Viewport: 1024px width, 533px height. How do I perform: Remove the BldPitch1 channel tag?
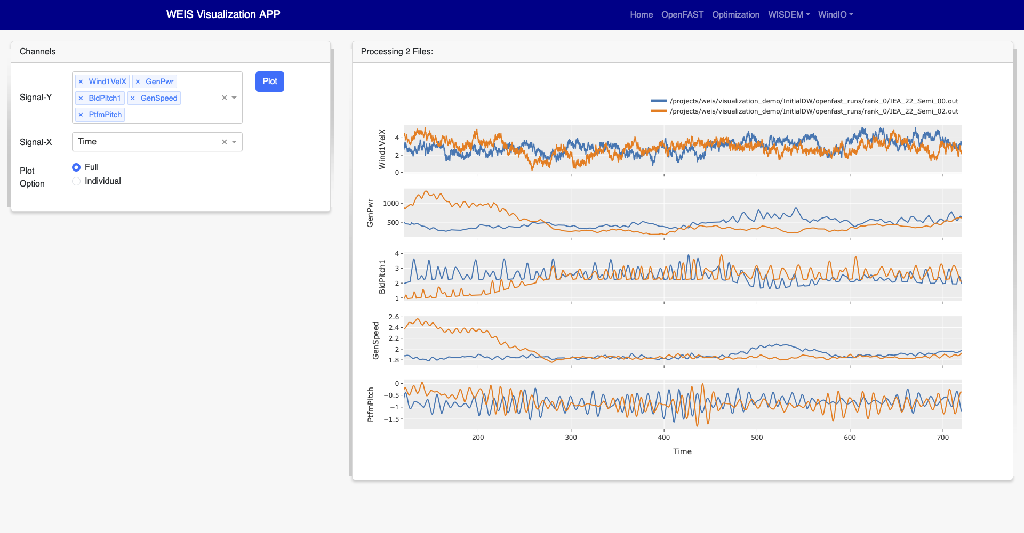[81, 98]
